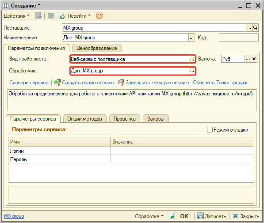
Task: Open the Обработка dropdown at bottom
Action: (149, 216)
